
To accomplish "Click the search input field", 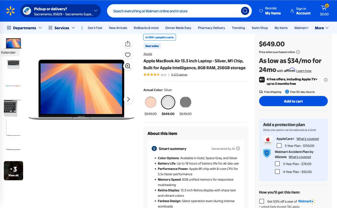I will click(174, 11).
